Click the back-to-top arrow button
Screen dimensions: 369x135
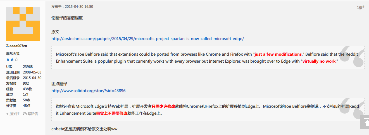365,122
